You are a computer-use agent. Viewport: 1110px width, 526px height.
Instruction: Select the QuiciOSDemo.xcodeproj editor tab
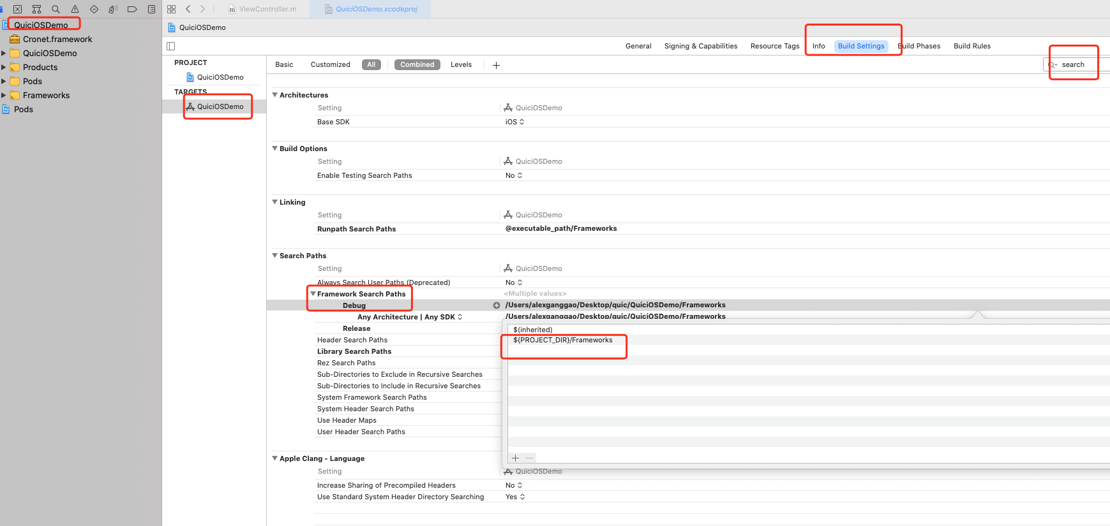pyautogui.click(x=370, y=9)
